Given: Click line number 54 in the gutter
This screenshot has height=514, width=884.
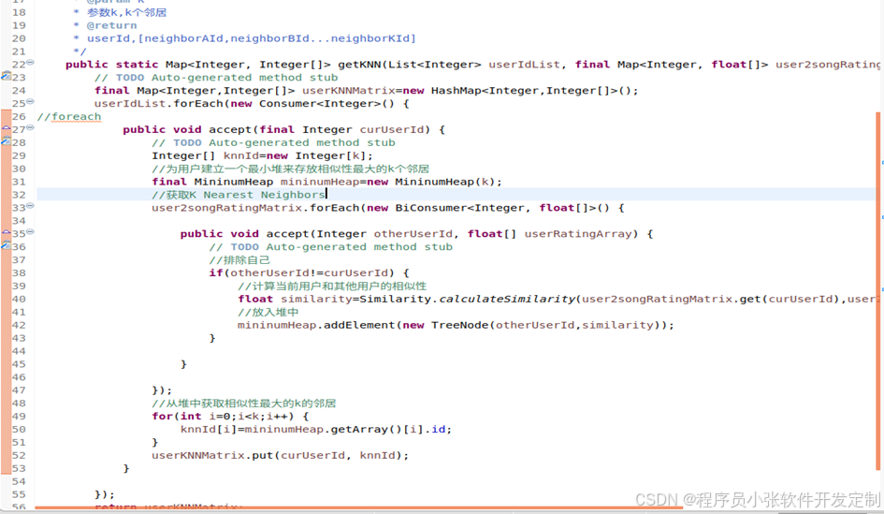Looking at the screenshot, I should click(19, 481).
